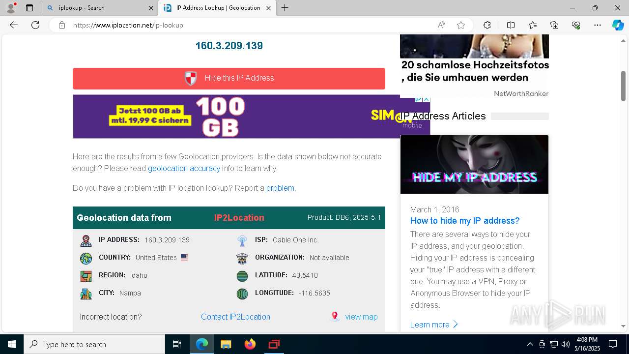This screenshot has height=354, width=629.
Task: Click scrollbar down arrow
Action: (624, 326)
